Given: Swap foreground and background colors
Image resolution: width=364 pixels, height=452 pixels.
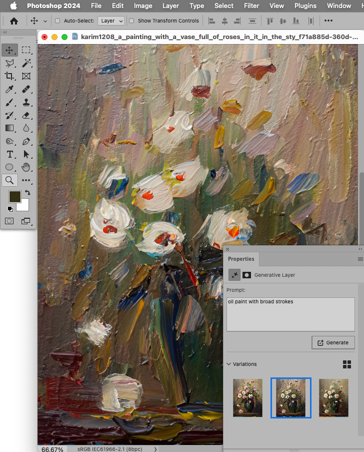Looking at the screenshot, I should tap(27, 192).
